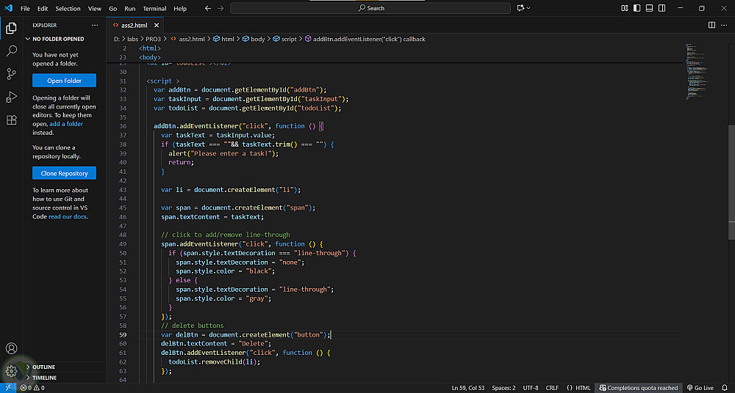Open the Run and Debug view

(x=11, y=97)
